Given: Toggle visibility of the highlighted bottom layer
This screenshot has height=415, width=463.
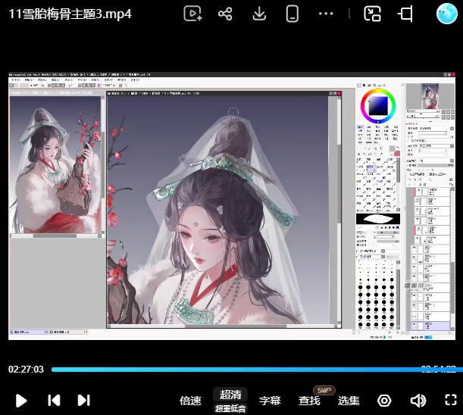Looking at the screenshot, I should [x=414, y=326].
